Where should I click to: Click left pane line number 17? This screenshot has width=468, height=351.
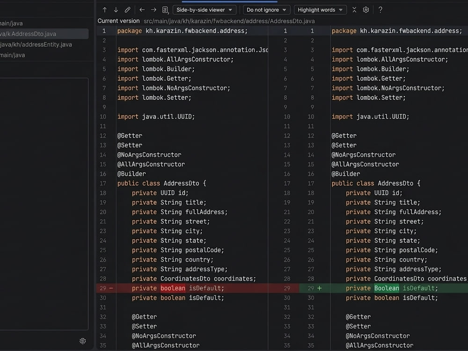tap(103, 183)
